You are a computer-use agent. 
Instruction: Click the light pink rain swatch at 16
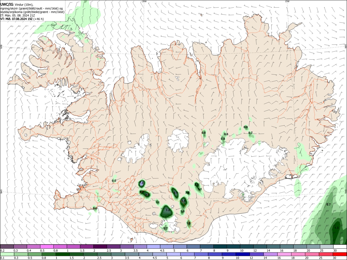[284, 254]
